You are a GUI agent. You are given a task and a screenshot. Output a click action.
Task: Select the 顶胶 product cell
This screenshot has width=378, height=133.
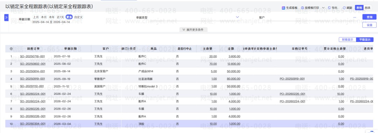(141, 124)
